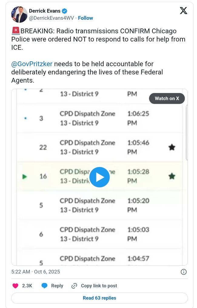Select the 1:05:20 PM District 9 row
Screen dimensions: 197x308
click(x=100, y=205)
